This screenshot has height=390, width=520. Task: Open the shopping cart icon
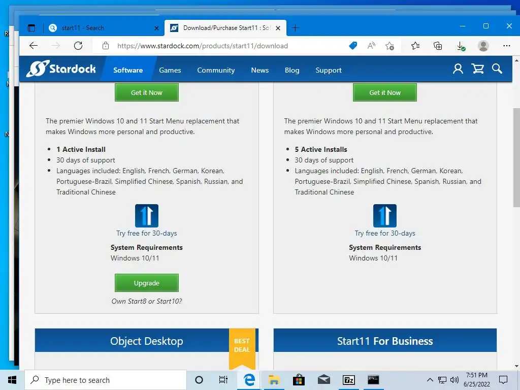pyautogui.click(x=477, y=69)
